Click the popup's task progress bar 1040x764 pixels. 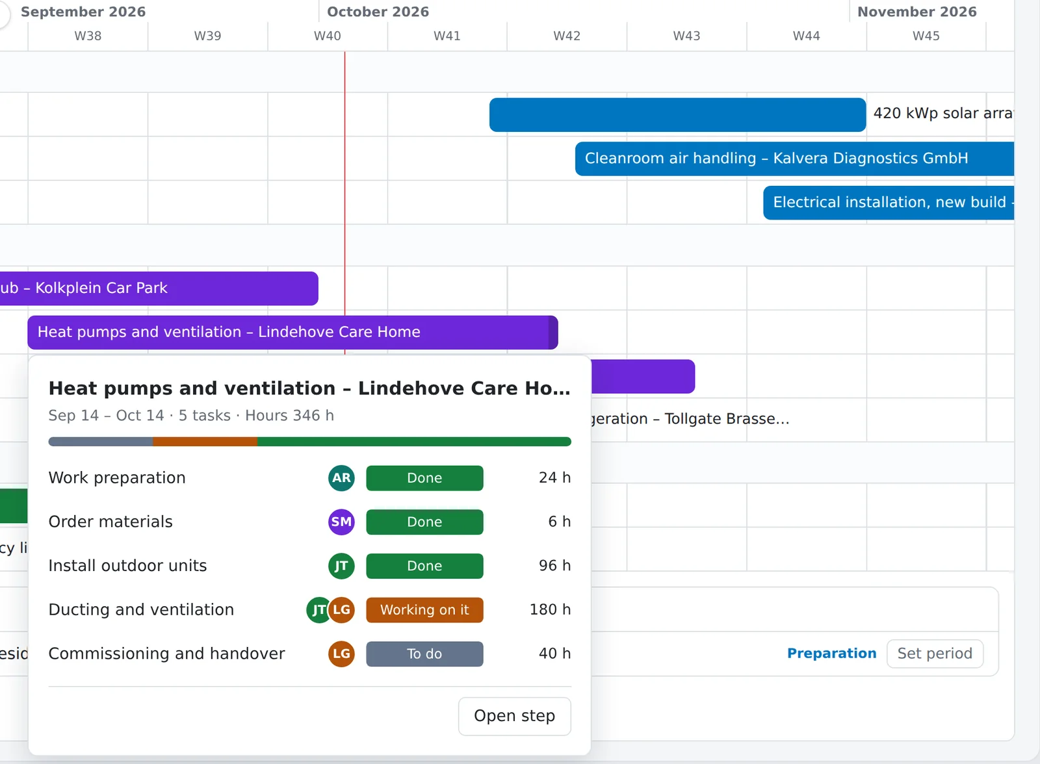309,442
